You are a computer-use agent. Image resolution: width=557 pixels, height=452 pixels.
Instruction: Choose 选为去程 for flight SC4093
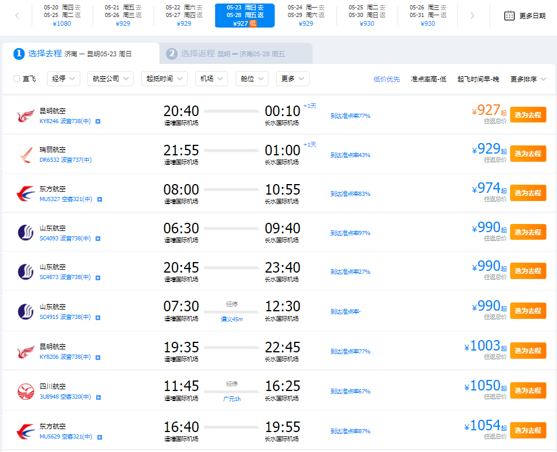(x=528, y=232)
